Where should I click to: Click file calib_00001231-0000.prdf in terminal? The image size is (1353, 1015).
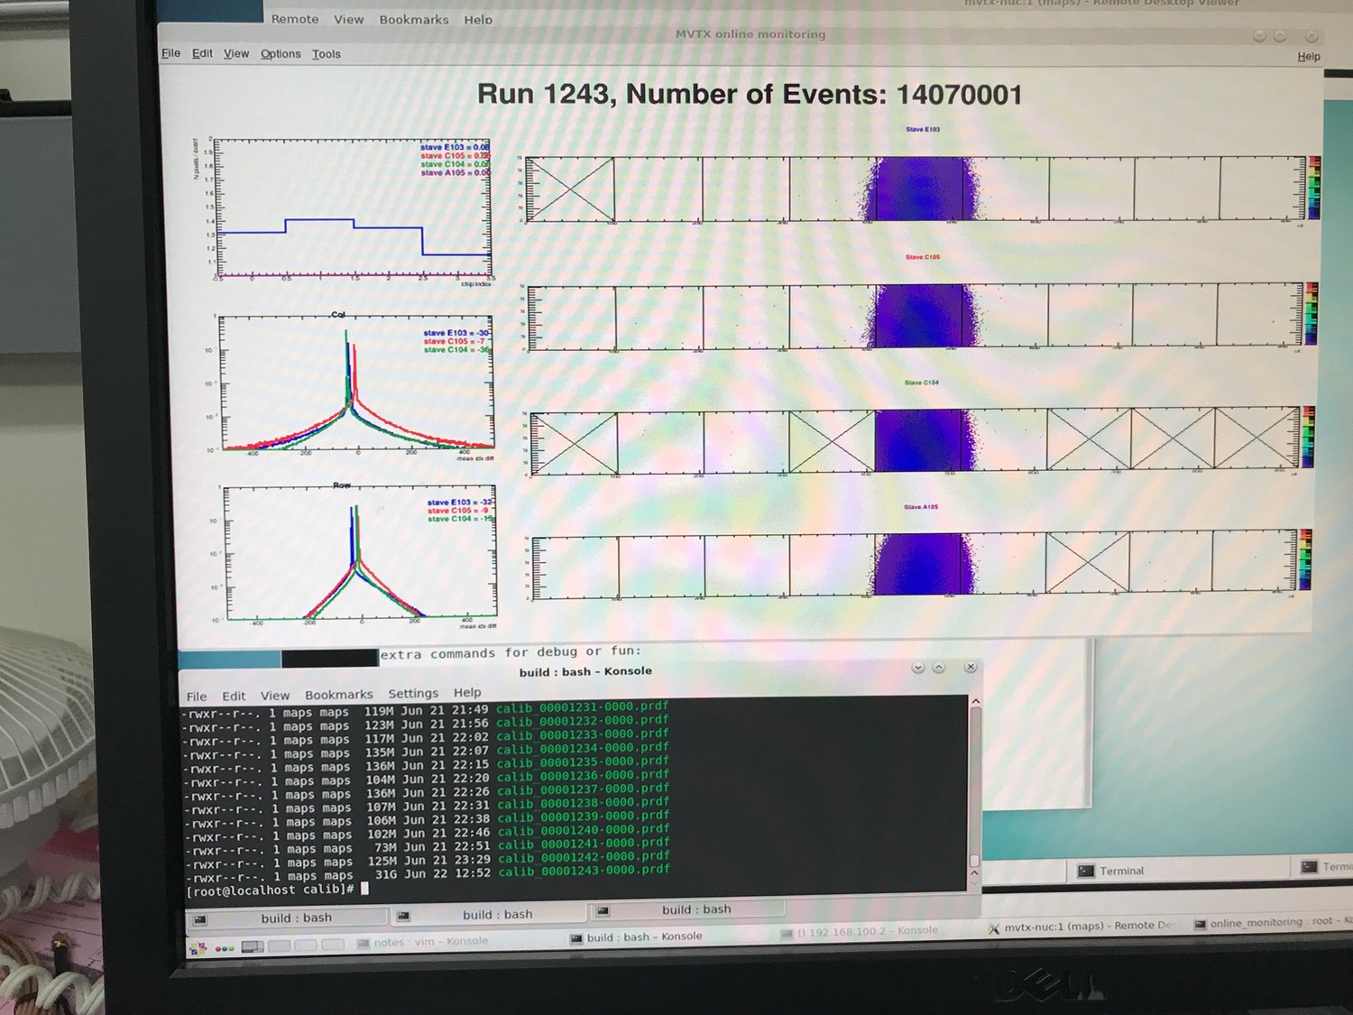tap(582, 708)
